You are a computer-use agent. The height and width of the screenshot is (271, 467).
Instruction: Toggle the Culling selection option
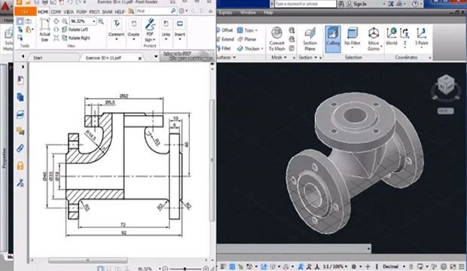333,38
